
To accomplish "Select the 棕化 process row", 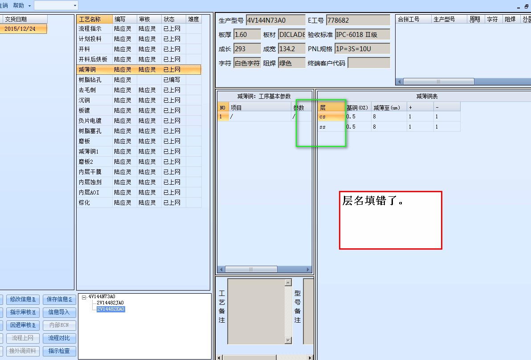I will (139, 202).
